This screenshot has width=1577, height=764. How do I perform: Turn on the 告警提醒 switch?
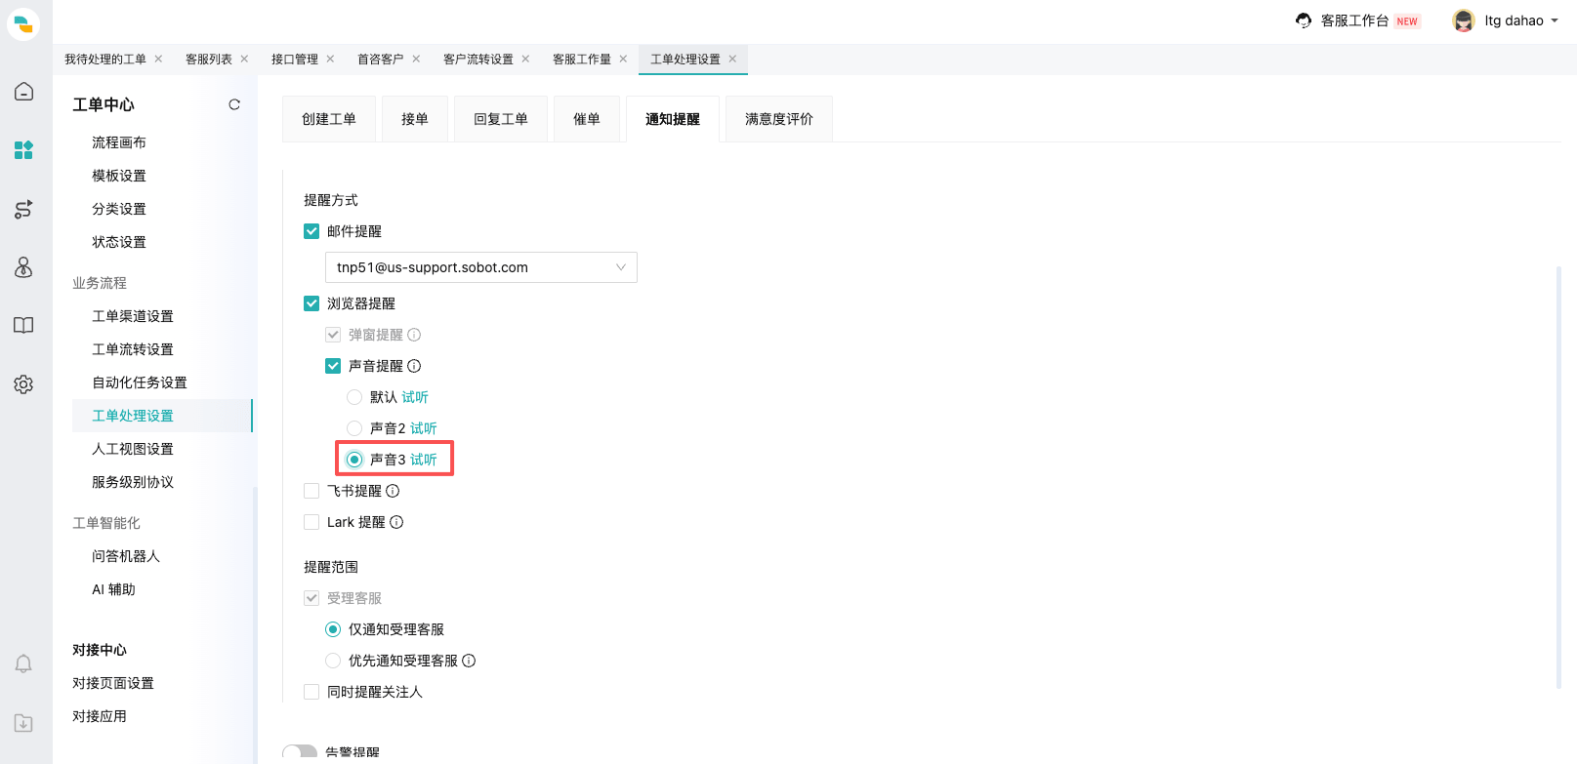pos(300,752)
